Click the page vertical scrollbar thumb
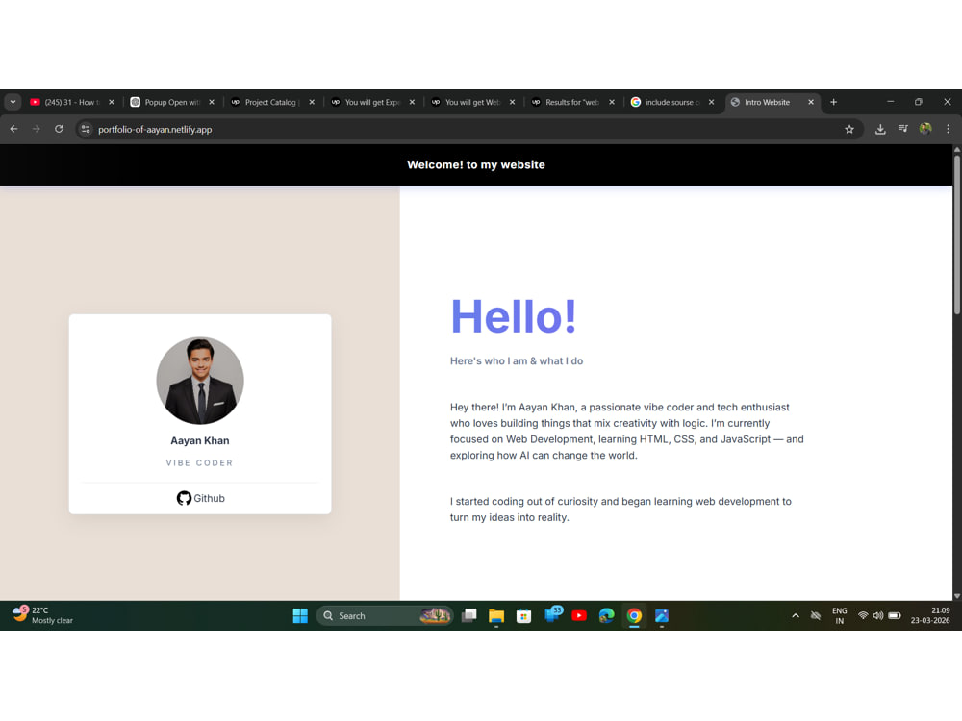The height and width of the screenshot is (721, 962). 957,235
